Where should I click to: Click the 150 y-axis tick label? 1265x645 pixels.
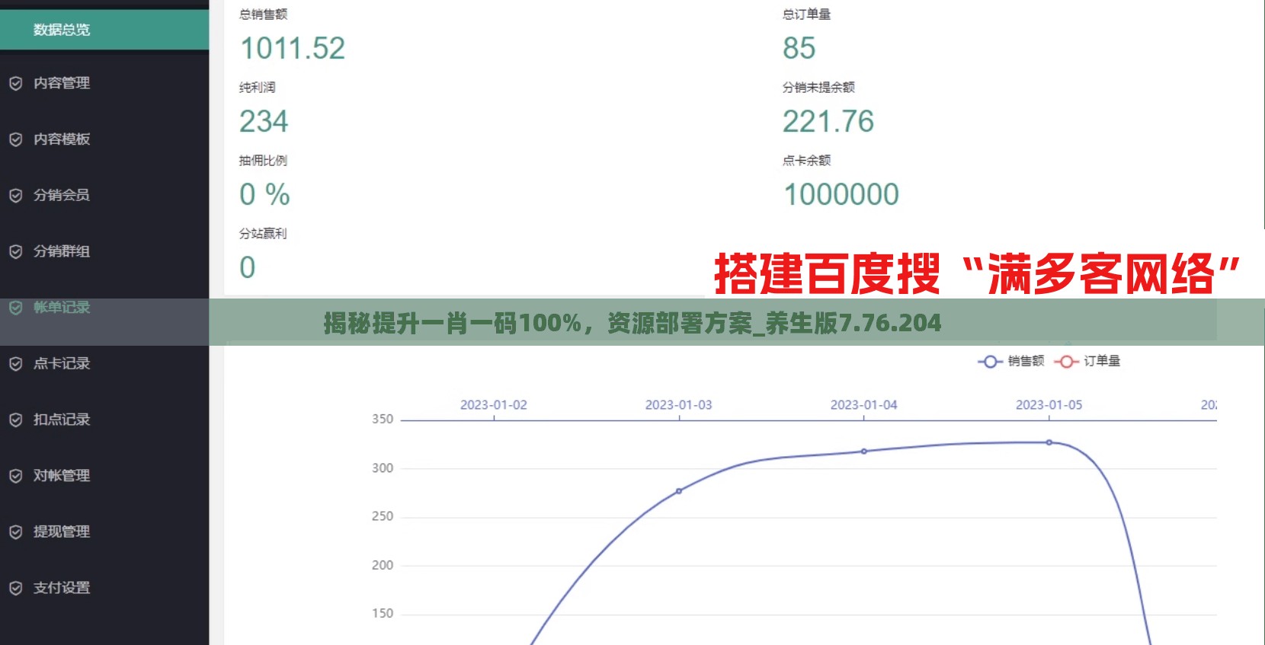(x=383, y=614)
